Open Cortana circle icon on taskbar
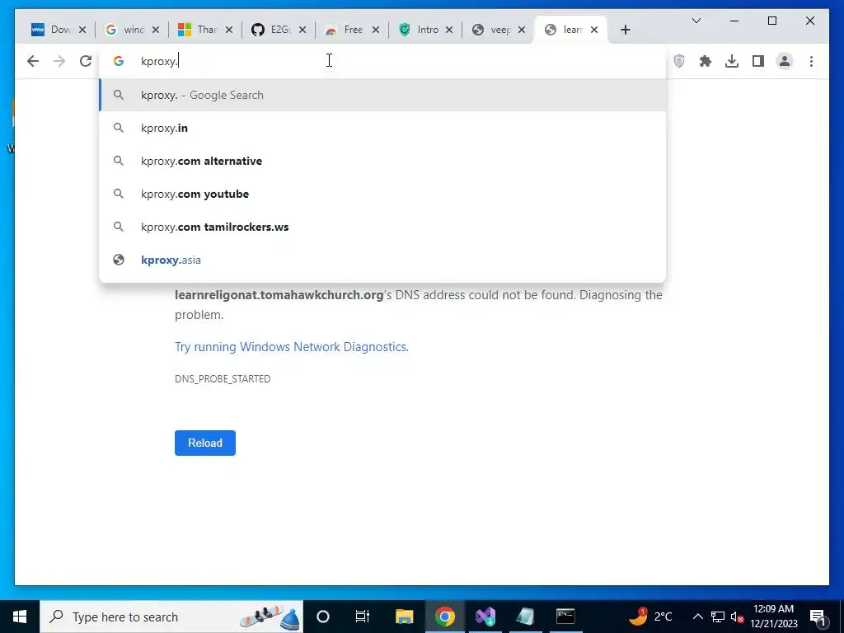This screenshot has width=844, height=633. 323,617
